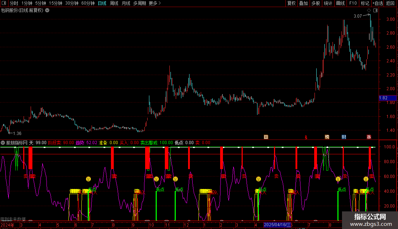Open the 画线 drawing tools button
The height and width of the screenshot is (229, 398).
pyautogui.click(x=341, y=3)
